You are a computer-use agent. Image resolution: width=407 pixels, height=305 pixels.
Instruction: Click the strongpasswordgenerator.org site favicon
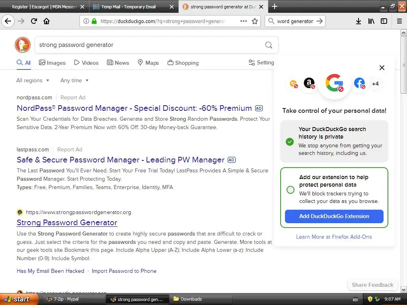20,212
